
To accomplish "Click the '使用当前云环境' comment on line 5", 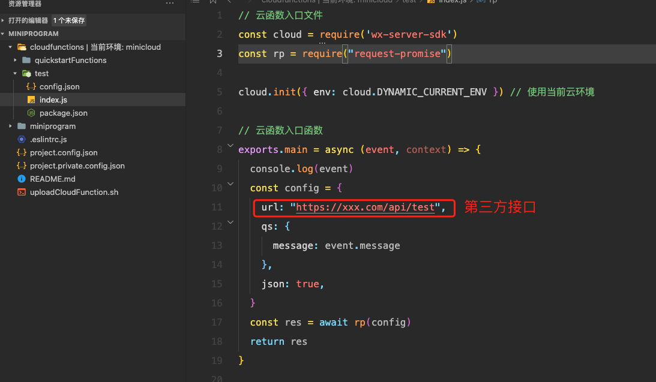I will click(561, 92).
